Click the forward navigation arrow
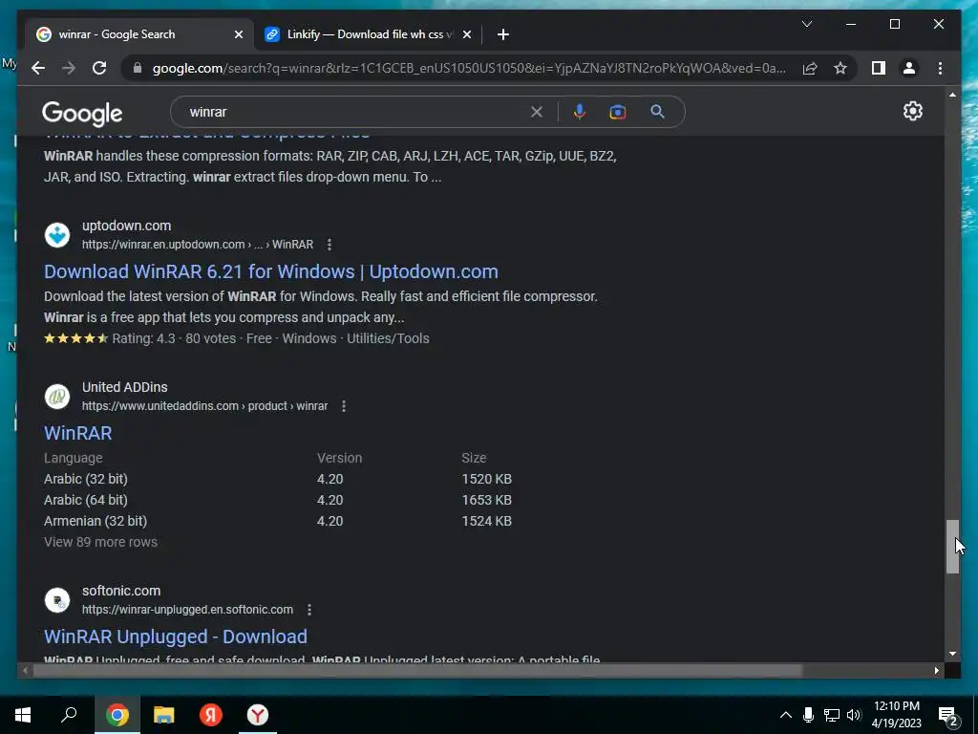Viewport: 978px width, 734px height. (x=69, y=68)
